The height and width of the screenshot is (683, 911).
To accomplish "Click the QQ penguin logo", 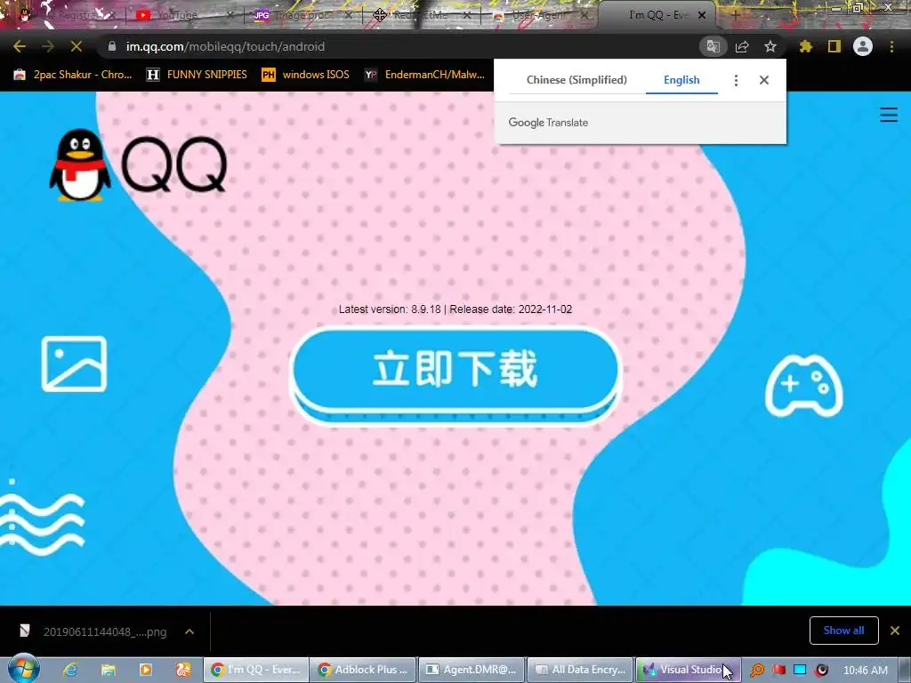I will point(79,165).
